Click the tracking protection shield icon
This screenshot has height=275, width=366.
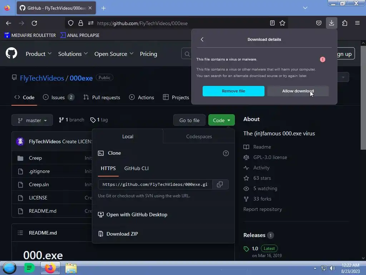point(71,23)
